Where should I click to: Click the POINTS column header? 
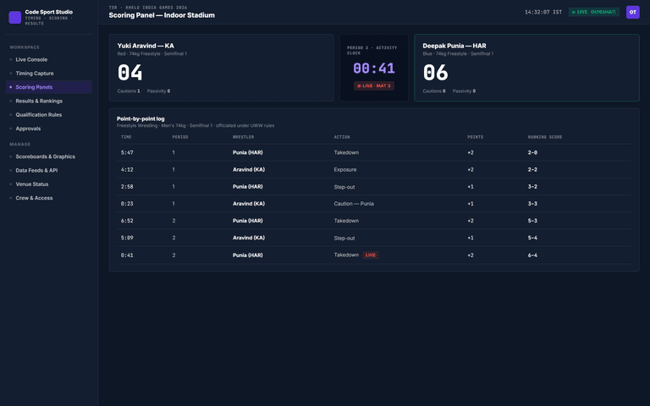475,137
